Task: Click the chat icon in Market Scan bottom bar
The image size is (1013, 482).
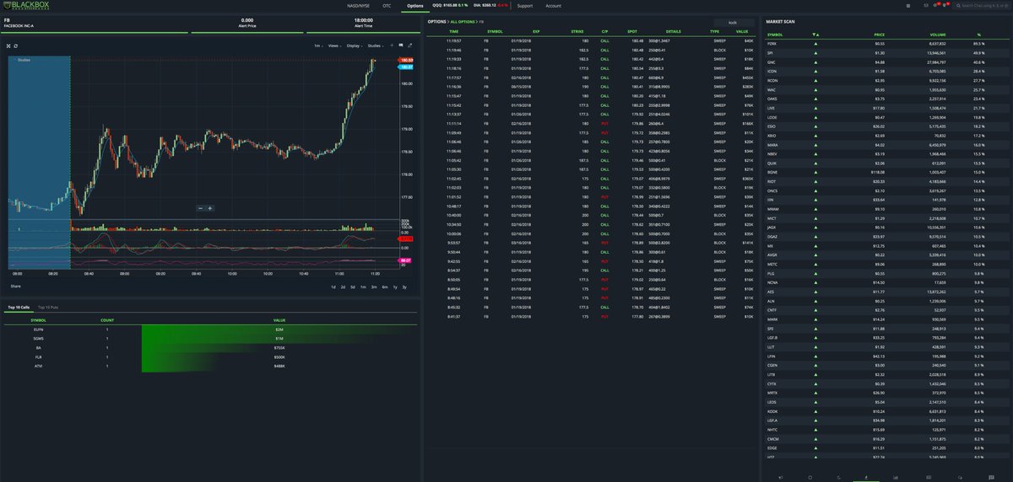Action: [958, 477]
